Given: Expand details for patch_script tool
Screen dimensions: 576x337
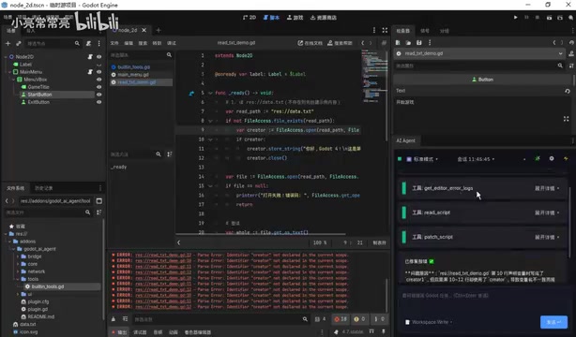Looking at the screenshot, I should point(547,237).
